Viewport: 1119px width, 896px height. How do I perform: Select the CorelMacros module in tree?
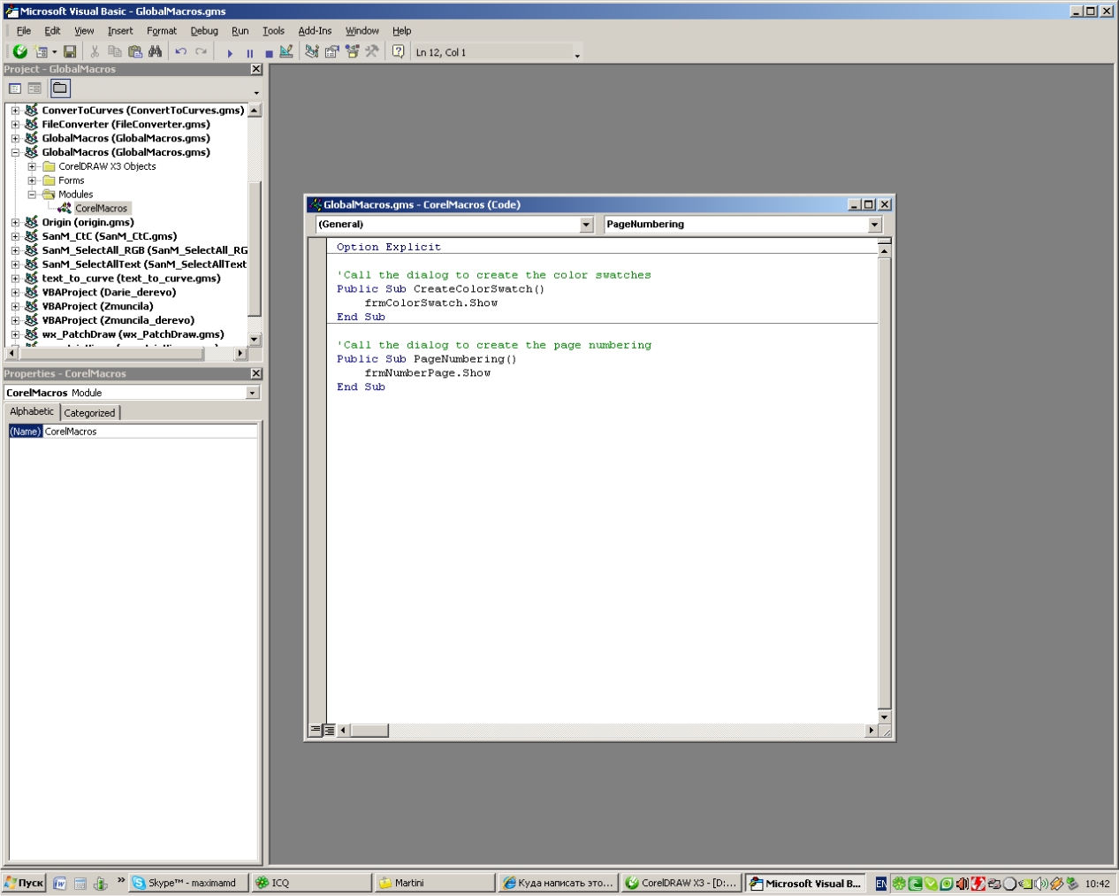pyautogui.click(x=101, y=209)
